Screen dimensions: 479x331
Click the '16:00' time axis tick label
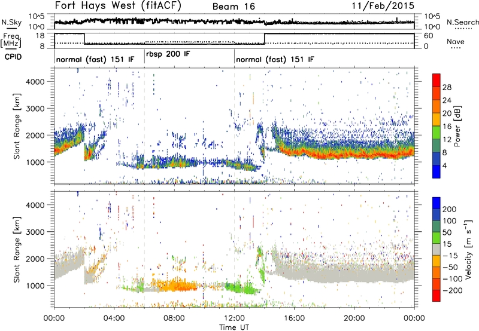295,318
